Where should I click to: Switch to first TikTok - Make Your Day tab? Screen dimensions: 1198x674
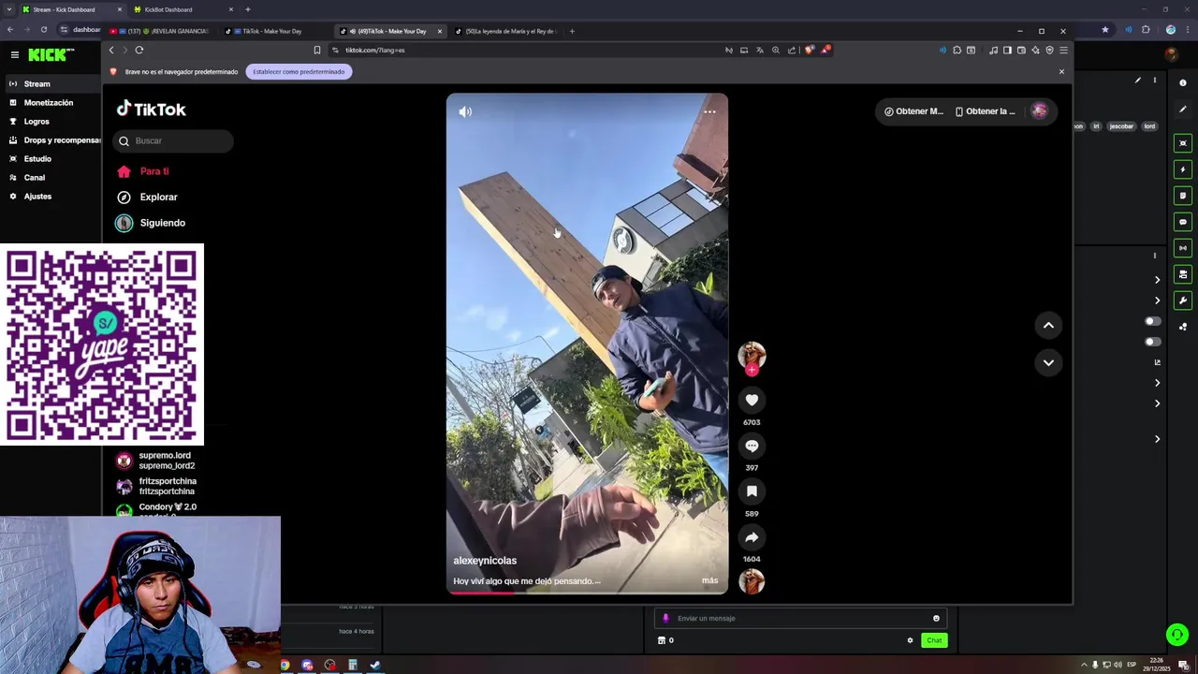click(276, 31)
